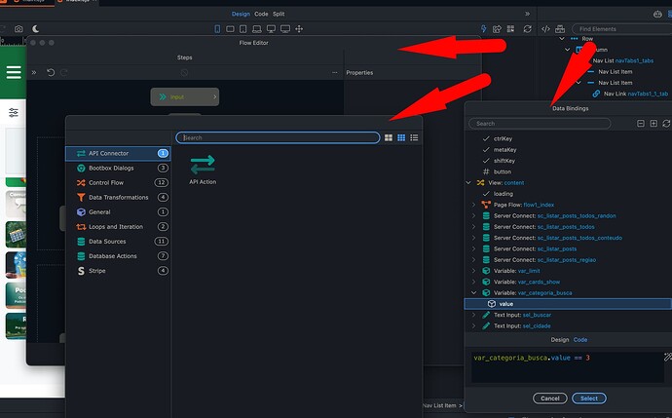Refresh the Data Bindings tree

pyautogui.click(x=666, y=124)
